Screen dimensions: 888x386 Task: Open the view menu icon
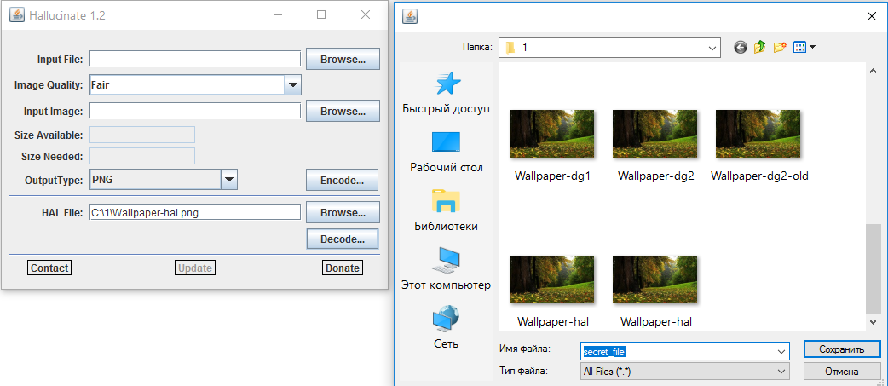[804, 47]
